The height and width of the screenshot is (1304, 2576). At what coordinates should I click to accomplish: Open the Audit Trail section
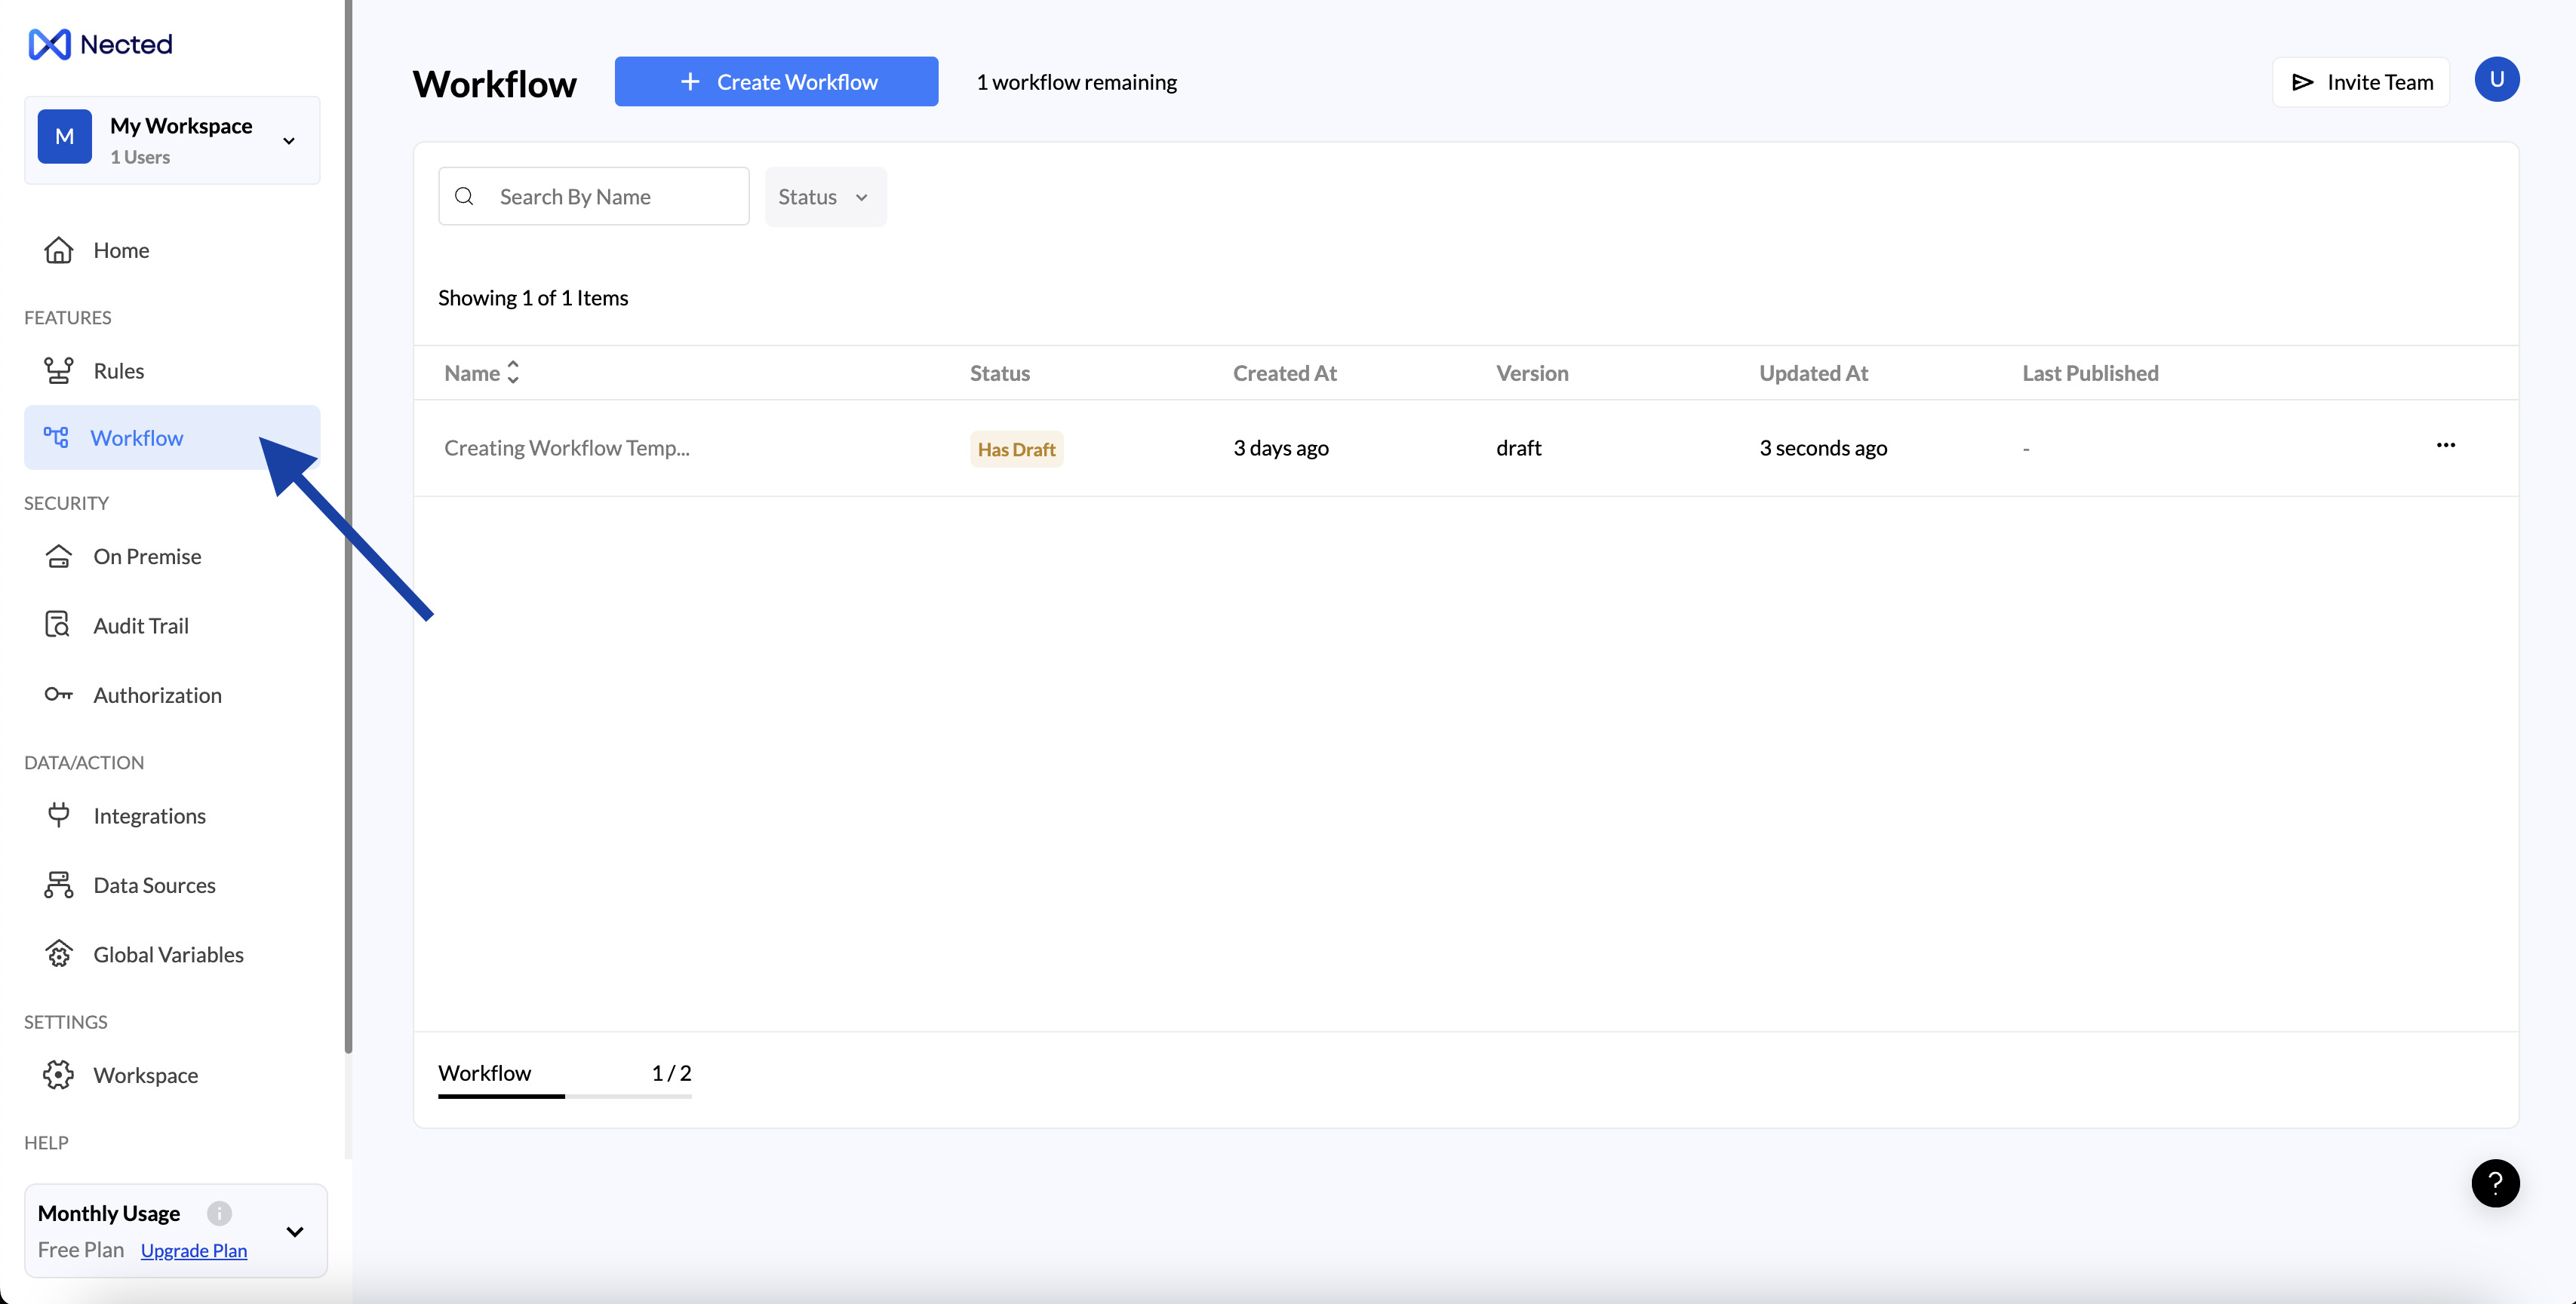[140, 625]
